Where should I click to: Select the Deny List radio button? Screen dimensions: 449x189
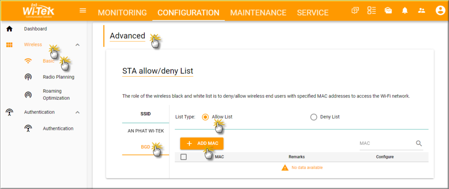tap(314, 117)
